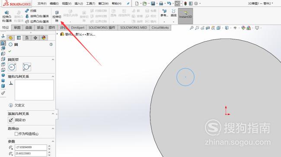Viewport: 281px width, 157px height.
Task: Switch to 曲面 surfaces tab
Action: tap(29, 28)
